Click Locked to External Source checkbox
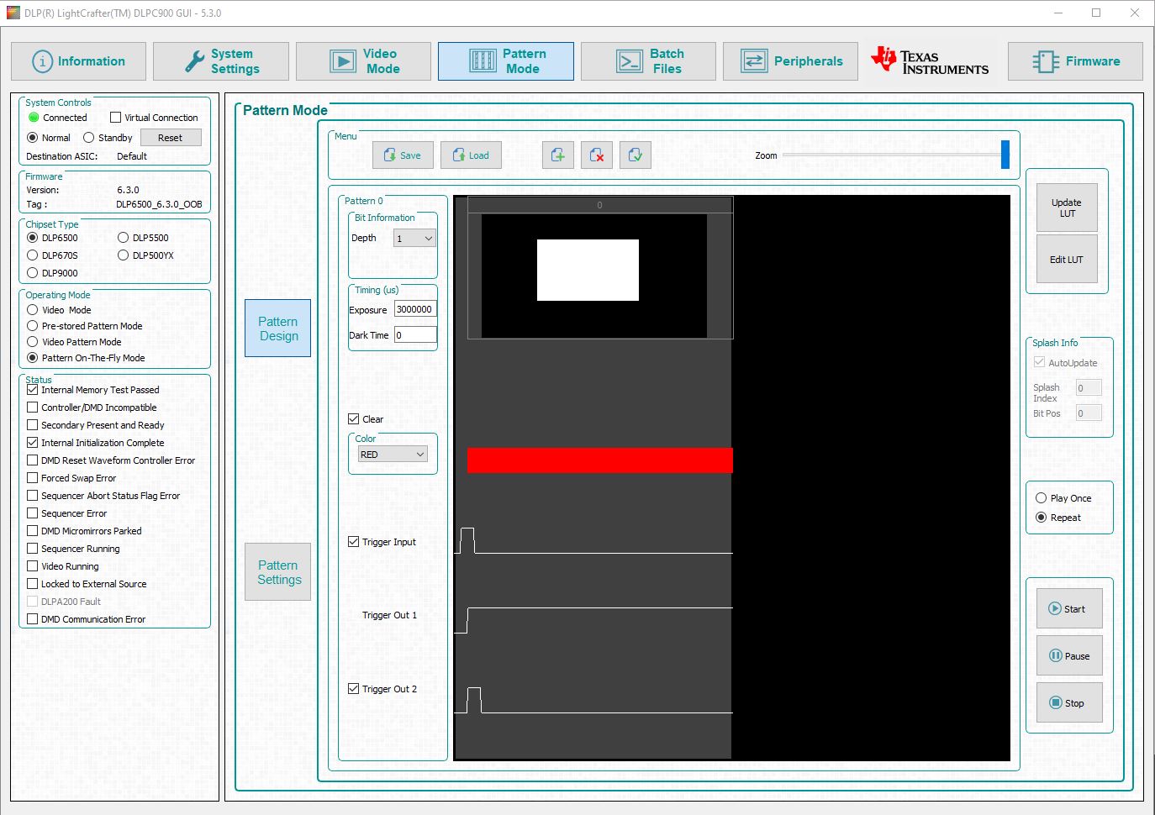The height and width of the screenshot is (815, 1155). pyautogui.click(x=33, y=584)
